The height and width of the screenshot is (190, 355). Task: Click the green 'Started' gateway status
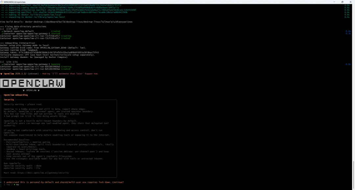pos(56,34)
